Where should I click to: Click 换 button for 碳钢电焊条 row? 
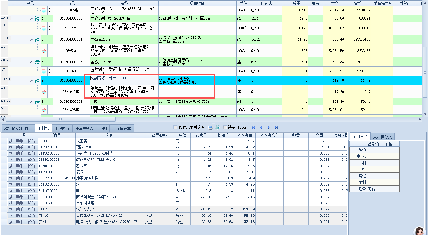tap(11, 160)
